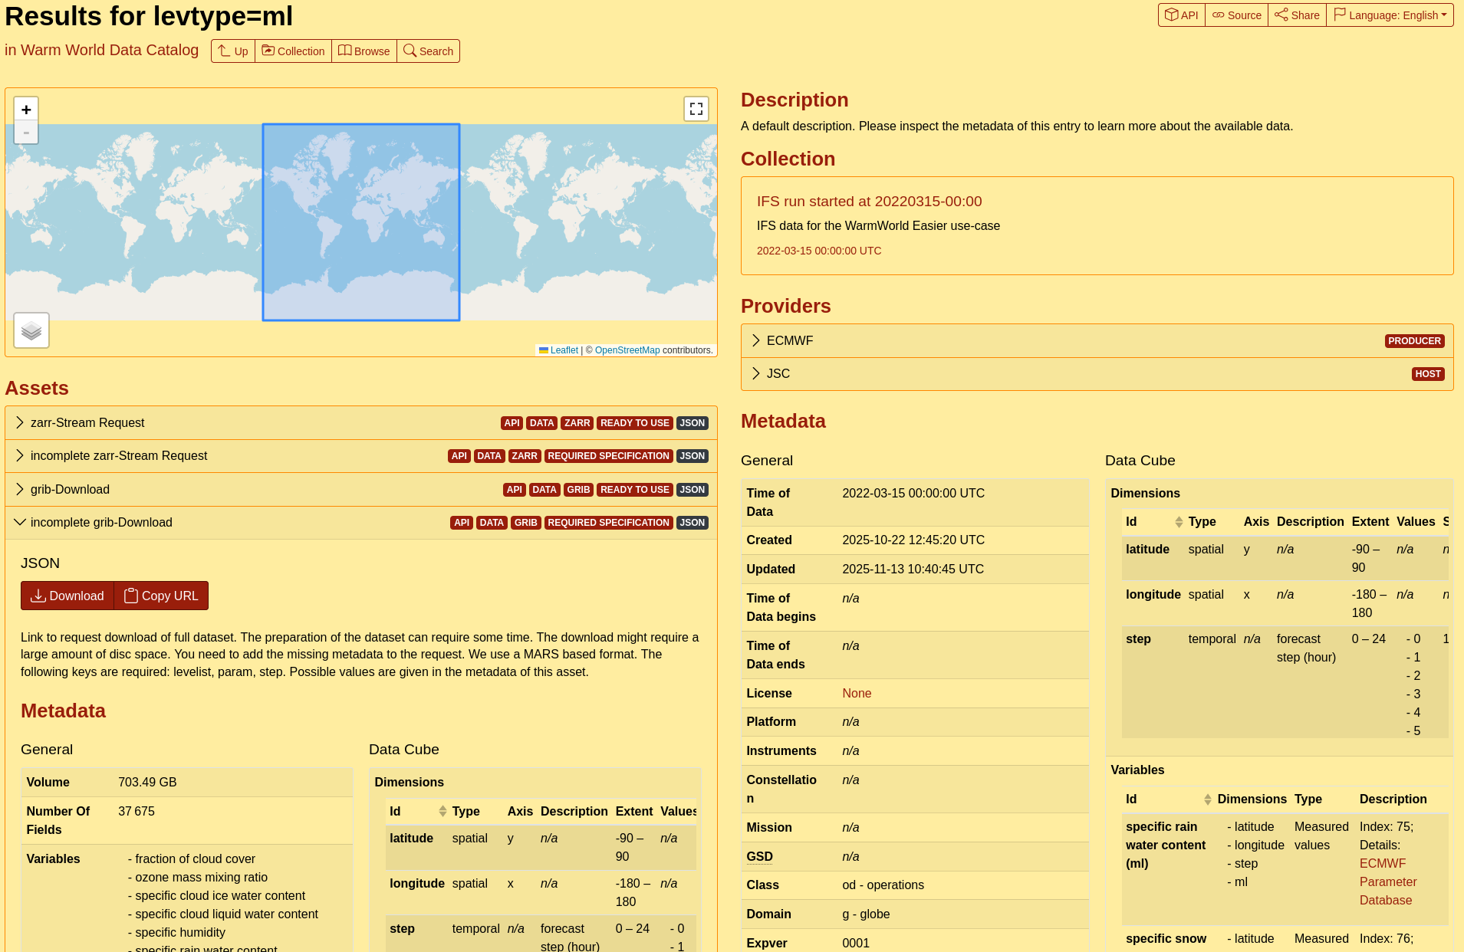Sort right Dimensions table by Id

point(1153,522)
